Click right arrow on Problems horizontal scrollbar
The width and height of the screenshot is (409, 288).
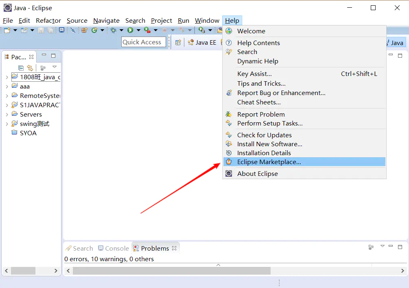pyautogui.click(x=402, y=271)
